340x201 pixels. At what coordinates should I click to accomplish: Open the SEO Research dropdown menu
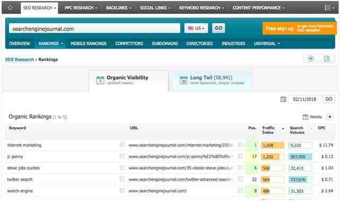coord(39,8)
